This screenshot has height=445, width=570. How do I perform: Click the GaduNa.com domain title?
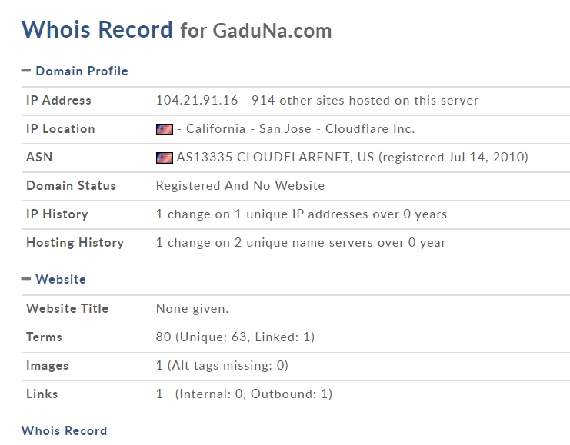tap(272, 31)
